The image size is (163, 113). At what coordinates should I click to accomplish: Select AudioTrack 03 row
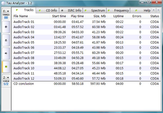(86, 32)
